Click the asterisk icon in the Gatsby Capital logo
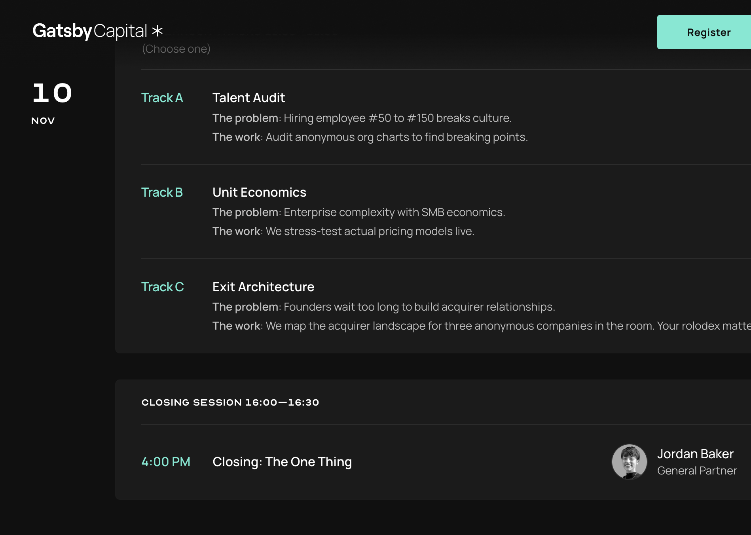The height and width of the screenshot is (535, 751). [x=156, y=31]
